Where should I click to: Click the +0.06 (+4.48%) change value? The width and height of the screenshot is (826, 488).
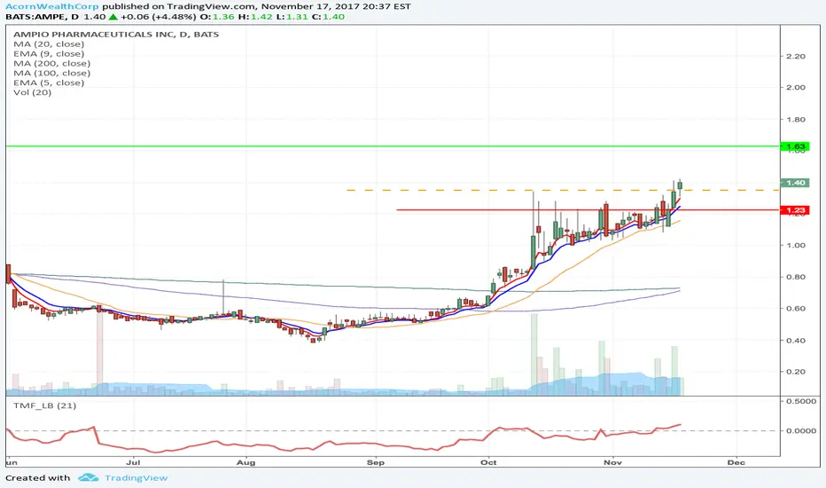click(x=159, y=17)
